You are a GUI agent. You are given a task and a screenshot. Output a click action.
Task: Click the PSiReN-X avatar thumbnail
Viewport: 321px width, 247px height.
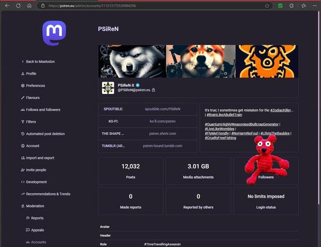tap(108, 88)
